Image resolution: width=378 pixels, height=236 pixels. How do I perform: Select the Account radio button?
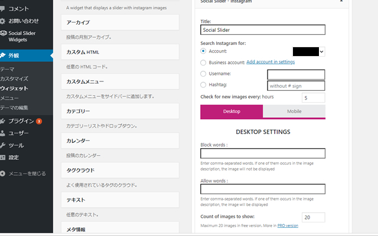click(204, 51)
